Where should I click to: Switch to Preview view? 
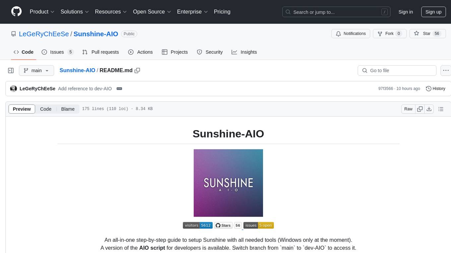[22, 109]
